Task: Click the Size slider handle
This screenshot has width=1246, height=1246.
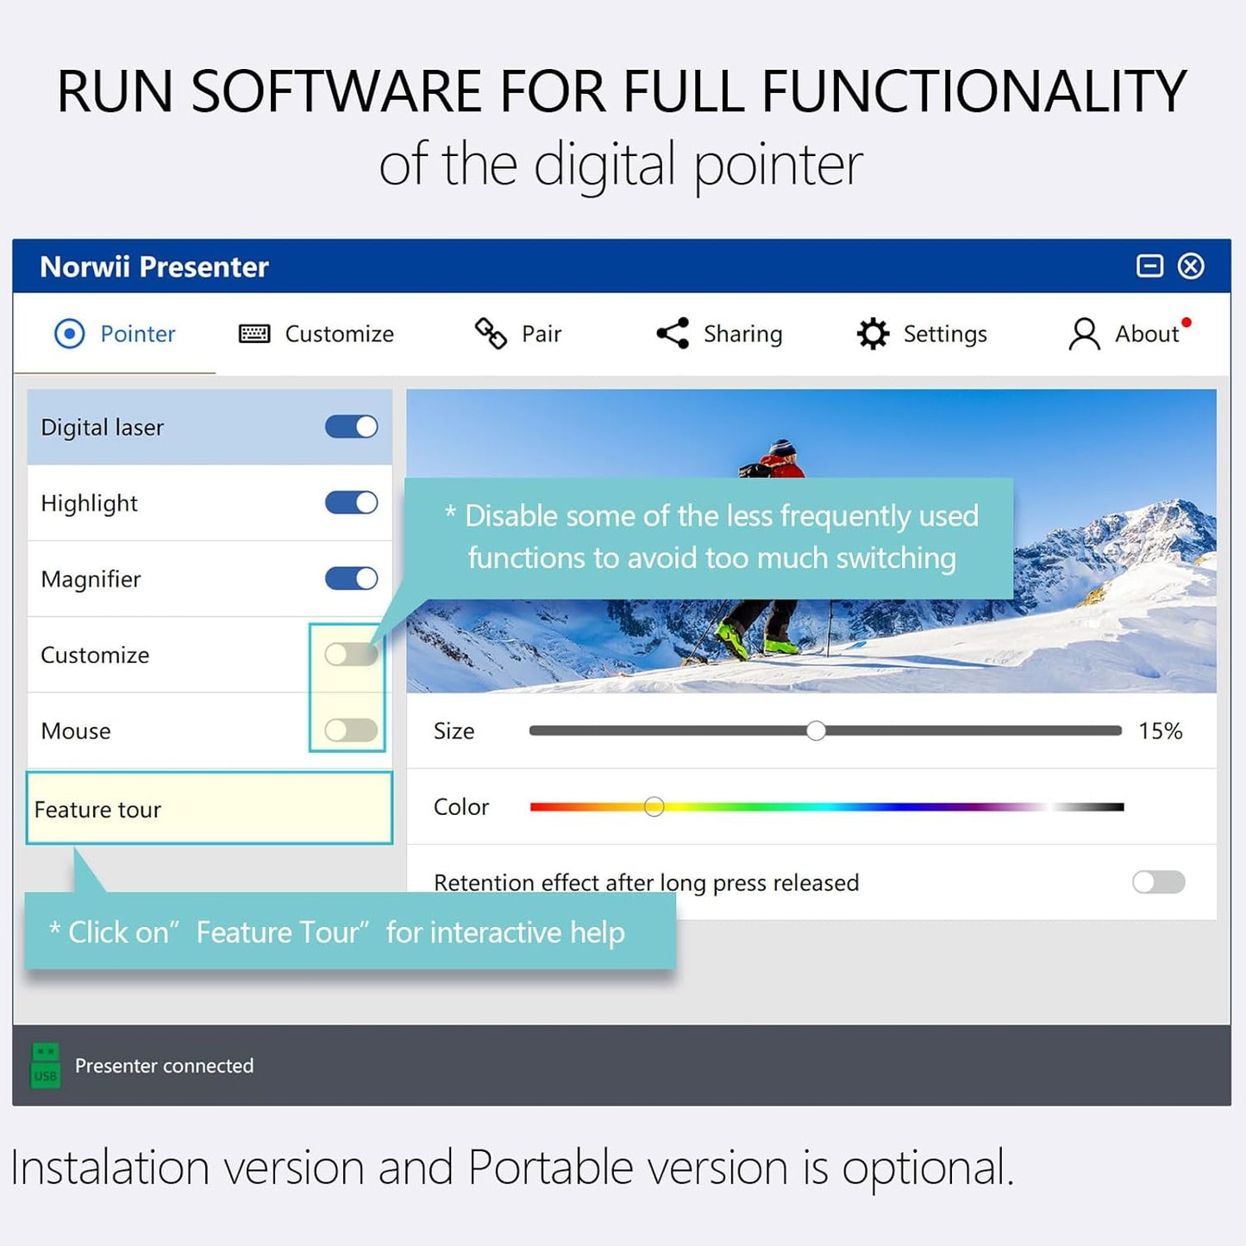Action: click(x=816, y=731)
